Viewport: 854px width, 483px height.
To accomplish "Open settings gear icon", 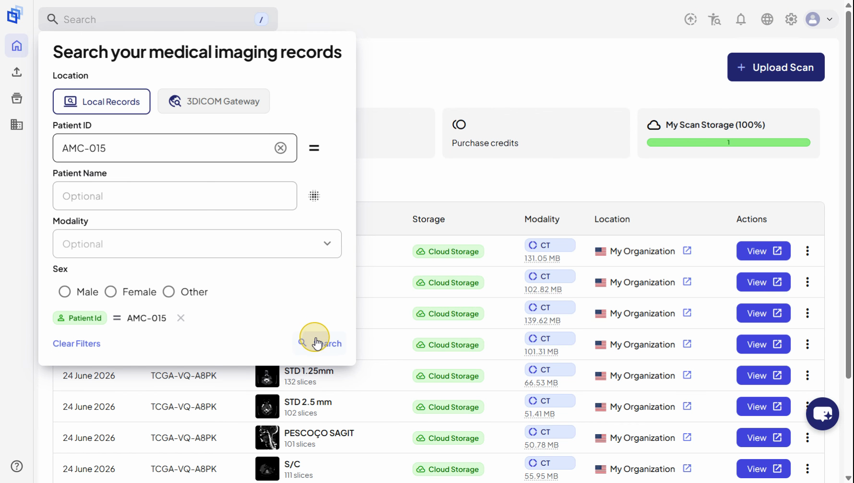I will coord(791,19).
